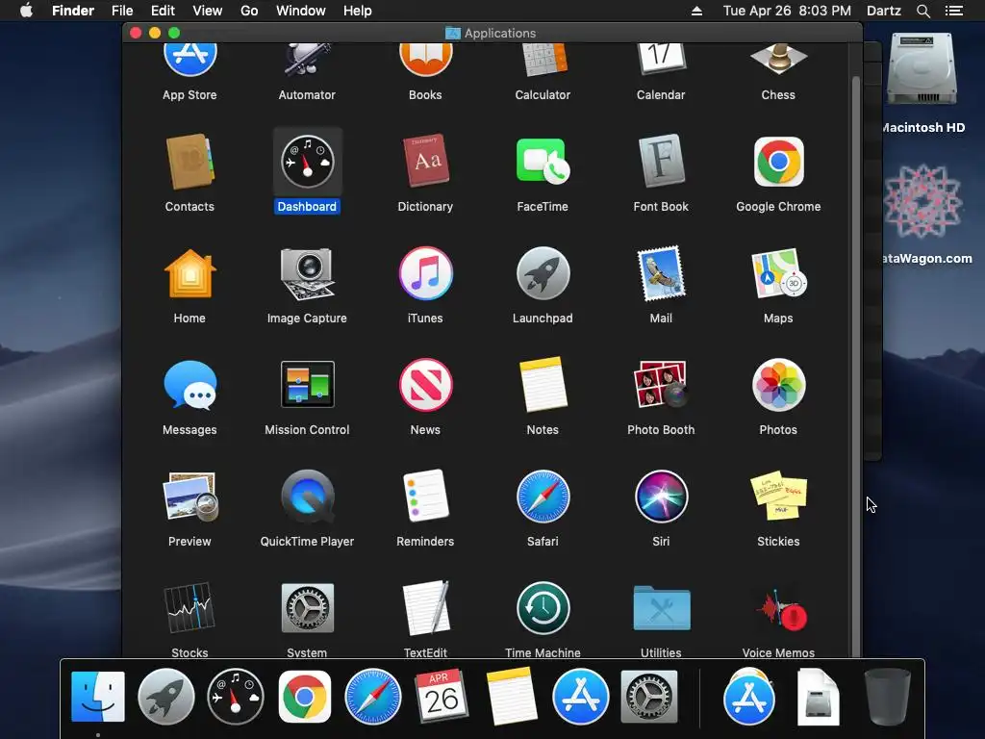Viewport: 985px width, 739px height.
Task: Open the Go menu
Action: (249, 11)
